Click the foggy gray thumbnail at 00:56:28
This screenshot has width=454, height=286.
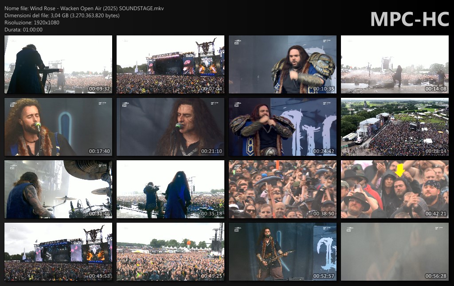[x=395, y=252]
